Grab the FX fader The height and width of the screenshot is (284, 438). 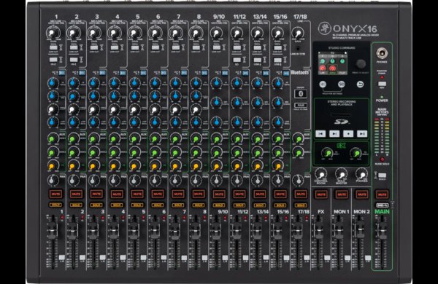tap(318, 230)
